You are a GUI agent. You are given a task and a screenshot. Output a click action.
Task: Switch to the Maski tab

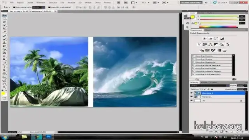[x=207, y=30]
